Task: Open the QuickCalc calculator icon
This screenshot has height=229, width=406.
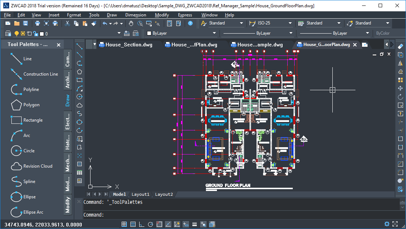Action: [169, 23]
